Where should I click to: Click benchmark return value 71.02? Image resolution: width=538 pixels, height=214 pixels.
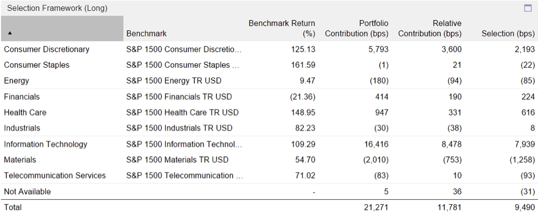pyautogui.click(x=305, y=175)
